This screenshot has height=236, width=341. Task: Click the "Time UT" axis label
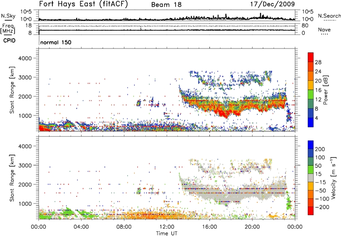[167, 233]
